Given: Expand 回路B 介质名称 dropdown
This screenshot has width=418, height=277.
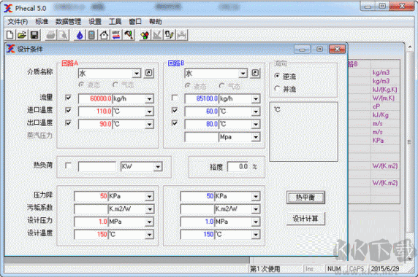Looking at the screenshot, I should (243, 74).
